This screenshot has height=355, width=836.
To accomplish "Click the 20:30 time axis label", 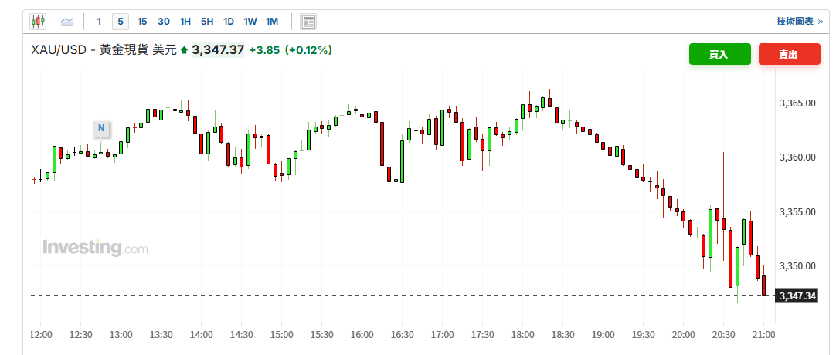I will [x=723, y=335].
